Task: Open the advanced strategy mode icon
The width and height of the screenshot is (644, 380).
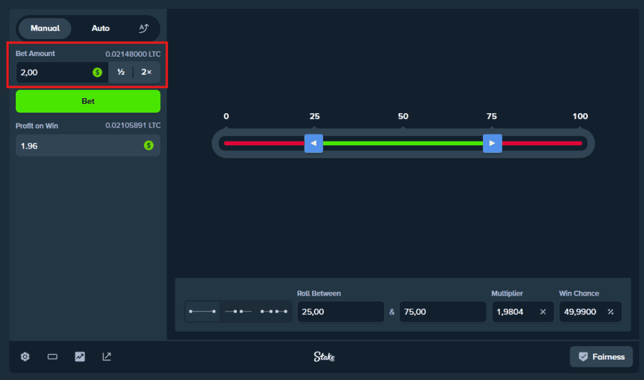Action: click(143, 28)
